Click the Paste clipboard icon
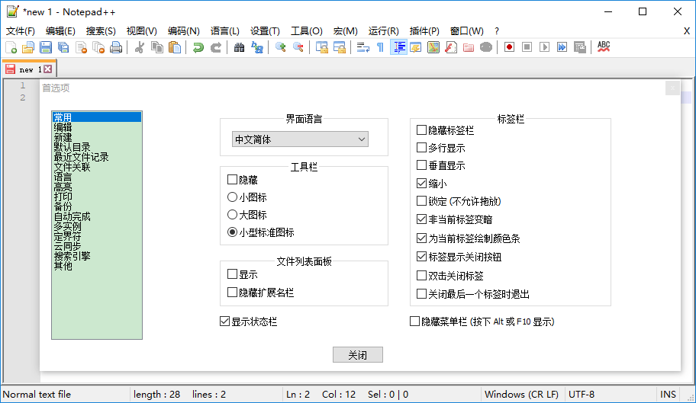Screen dimensions: 696x403 point(175,47)
